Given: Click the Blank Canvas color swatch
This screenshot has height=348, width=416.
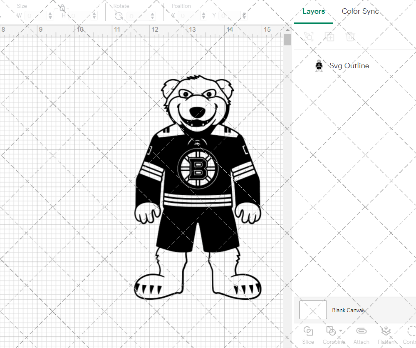Looking at the screenshot, I should 313,310.
